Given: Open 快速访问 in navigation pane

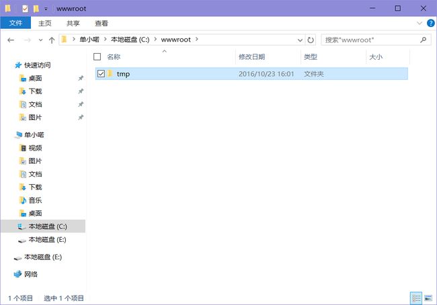Looking at the screenshot, I should click(x=38, y=65).
